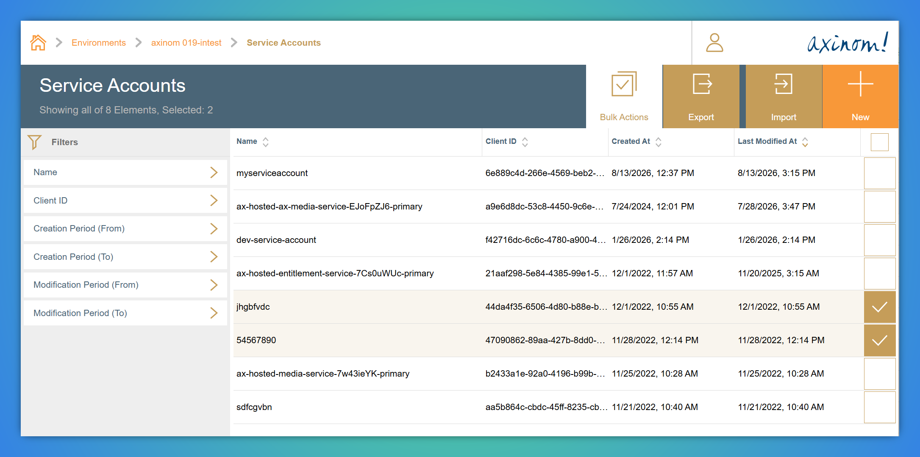Click client ID starting 21aaf298
This screenshot has height=457, width=920.
click(546, 273)
